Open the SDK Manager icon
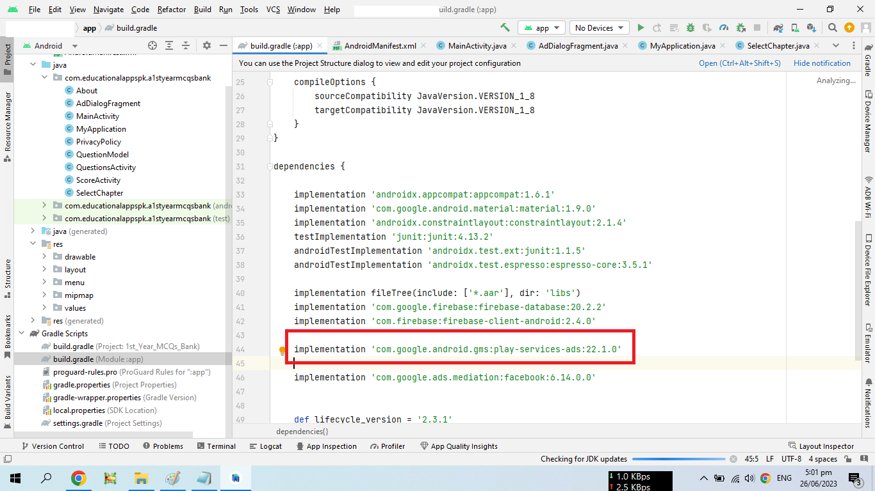The image size is (875, 491). pyautogui.click(x=812, y=27)
